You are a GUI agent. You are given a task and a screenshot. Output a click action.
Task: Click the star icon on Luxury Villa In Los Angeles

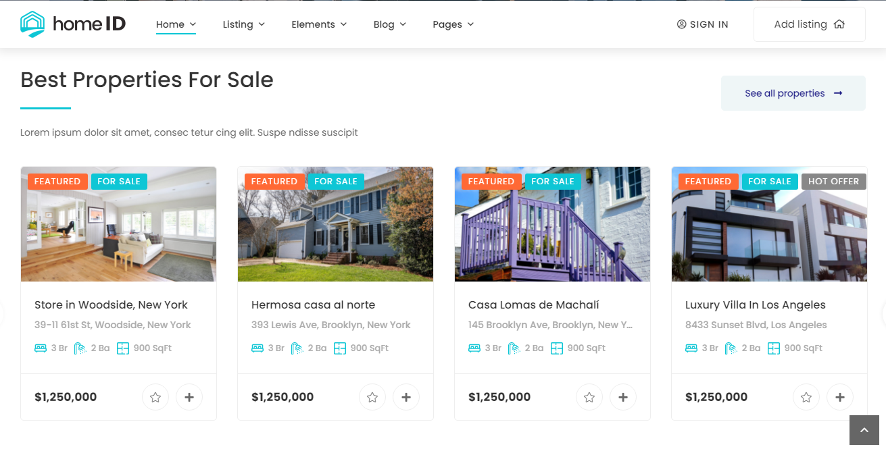click(806, 397)
